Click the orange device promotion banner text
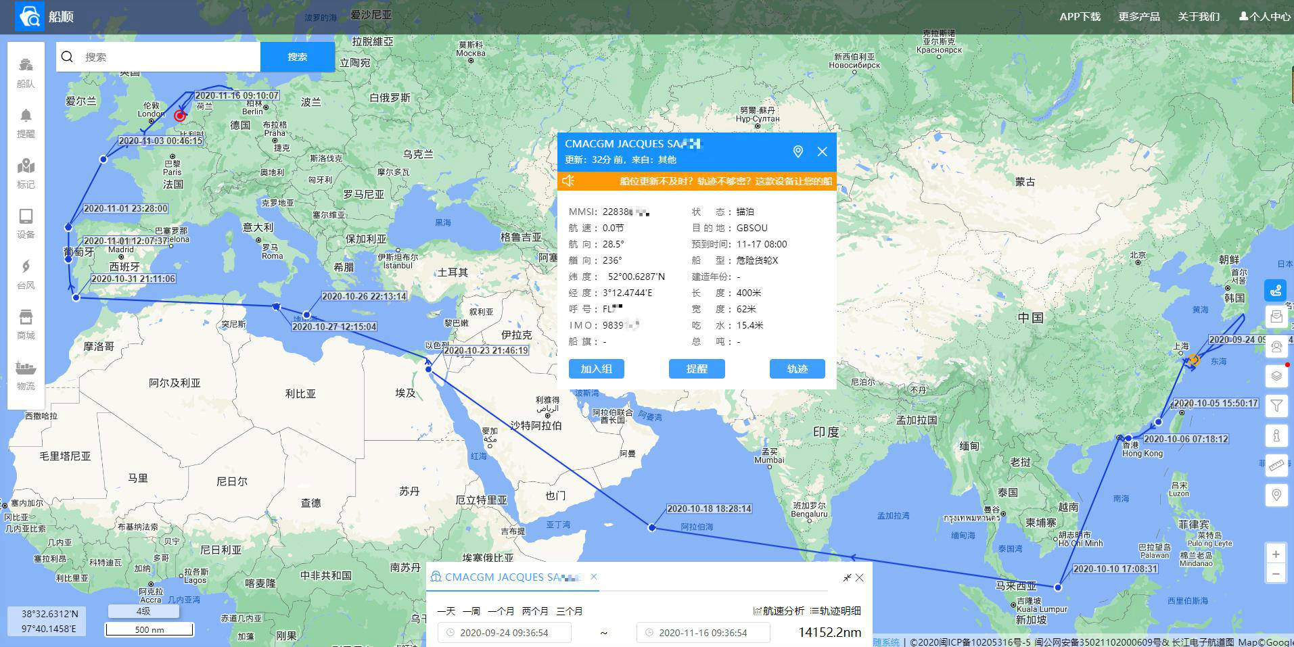 (726, 181)
